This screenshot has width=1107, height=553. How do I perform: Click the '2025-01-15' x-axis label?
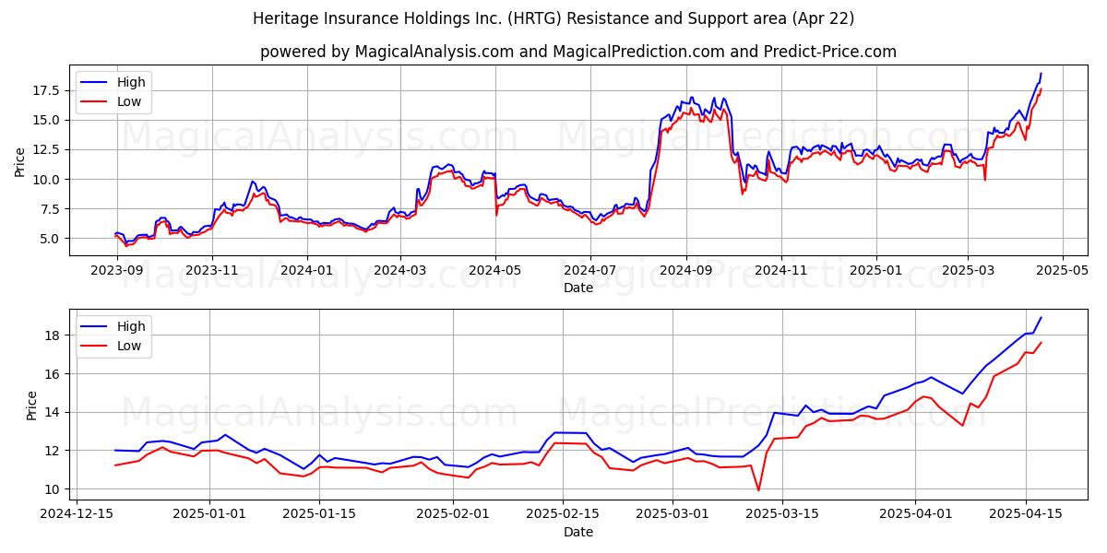(319, 516)
